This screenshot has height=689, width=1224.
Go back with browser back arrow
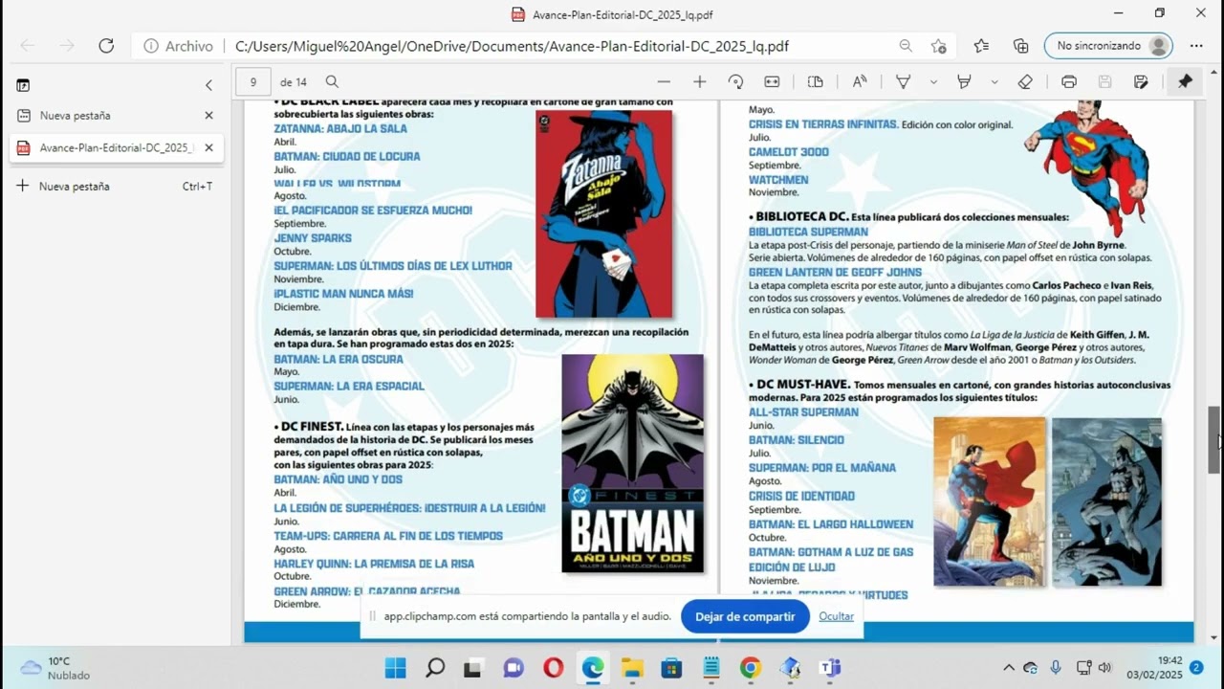(x=28, y=46)
